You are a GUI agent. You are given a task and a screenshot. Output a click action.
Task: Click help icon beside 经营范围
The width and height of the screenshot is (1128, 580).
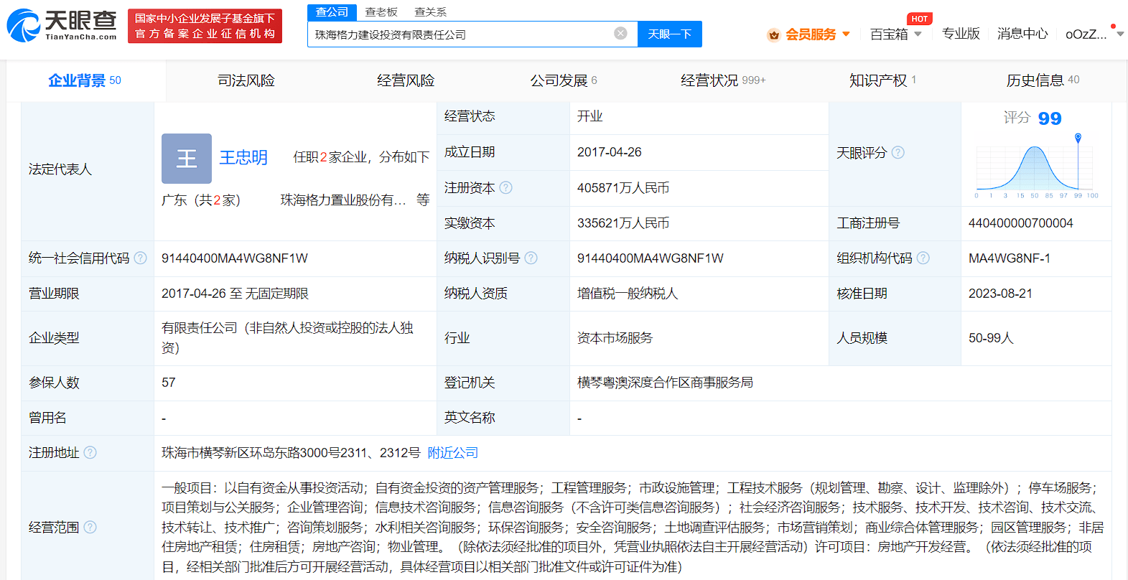(90, 527)
